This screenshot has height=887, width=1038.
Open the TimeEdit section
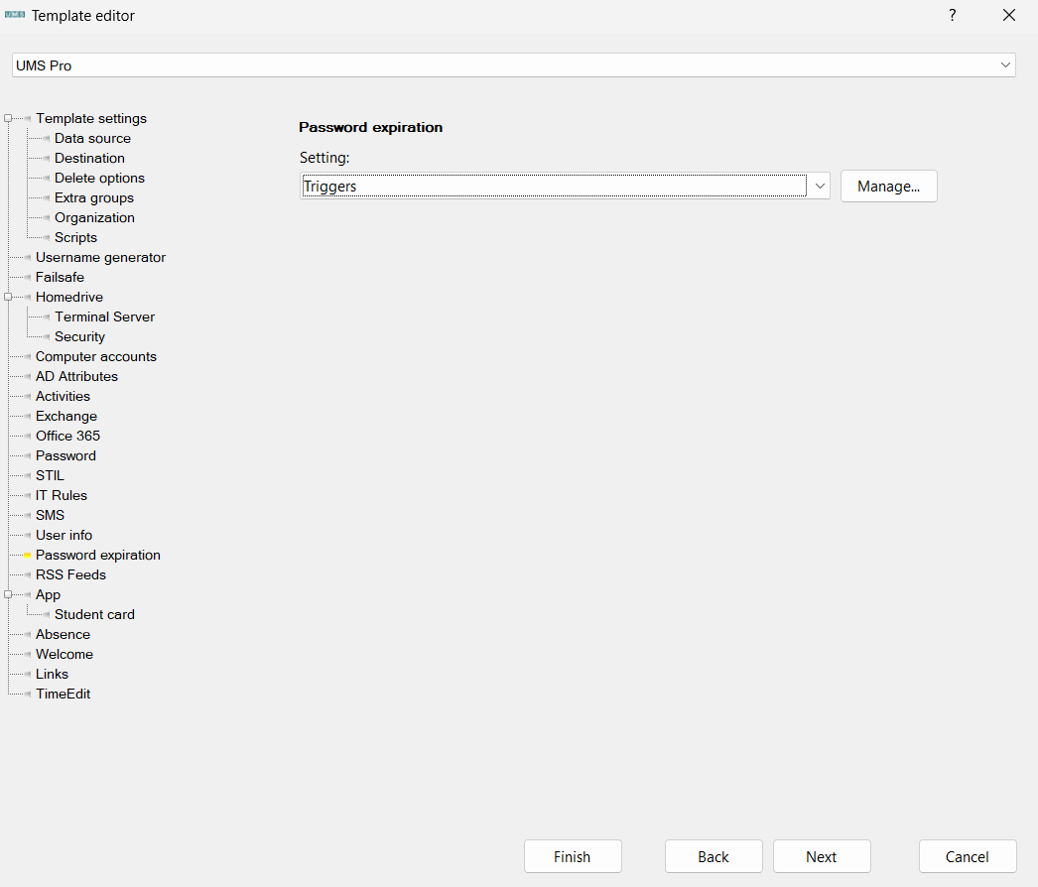coord(63,695)
